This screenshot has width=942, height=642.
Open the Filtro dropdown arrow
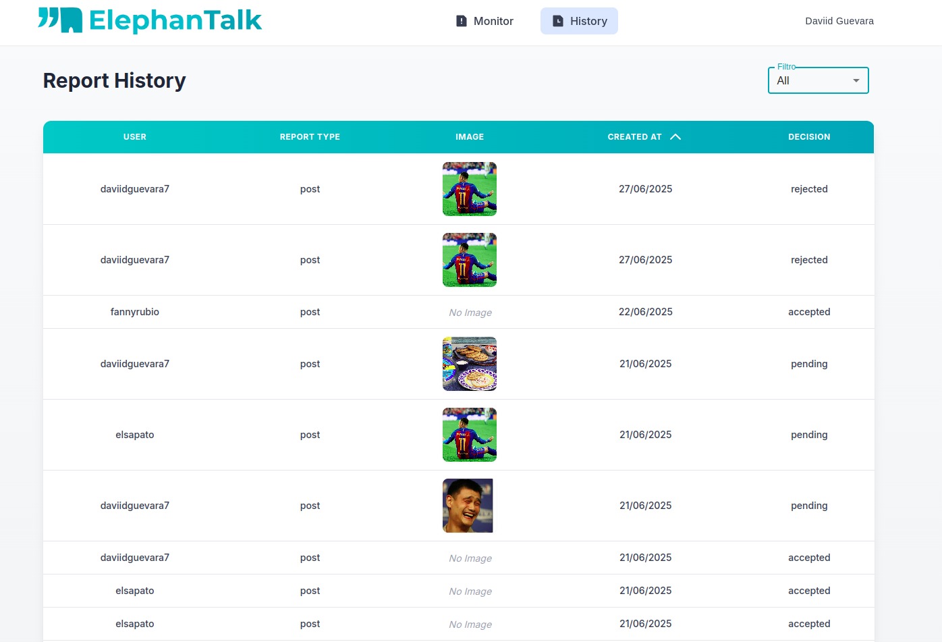point(856,81)
